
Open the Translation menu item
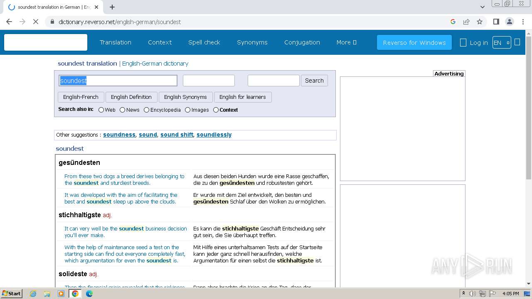pos(116,42)
